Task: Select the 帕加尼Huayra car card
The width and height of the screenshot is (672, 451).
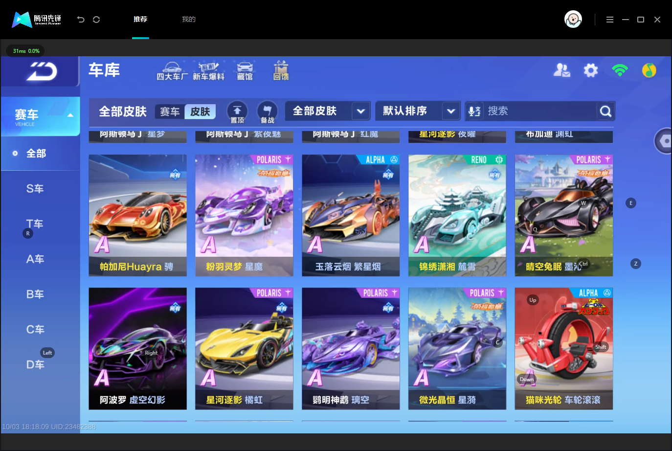Action: (138, 216)
